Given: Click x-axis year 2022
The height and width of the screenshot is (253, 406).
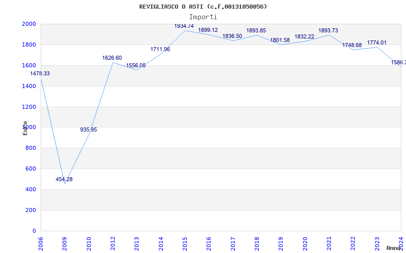Looking at the screenshot, I should (353, 244).
